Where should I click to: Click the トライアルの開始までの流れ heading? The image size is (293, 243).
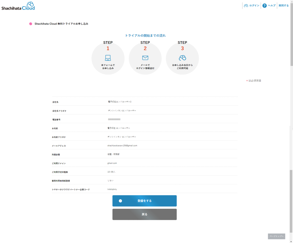point(145,36)
